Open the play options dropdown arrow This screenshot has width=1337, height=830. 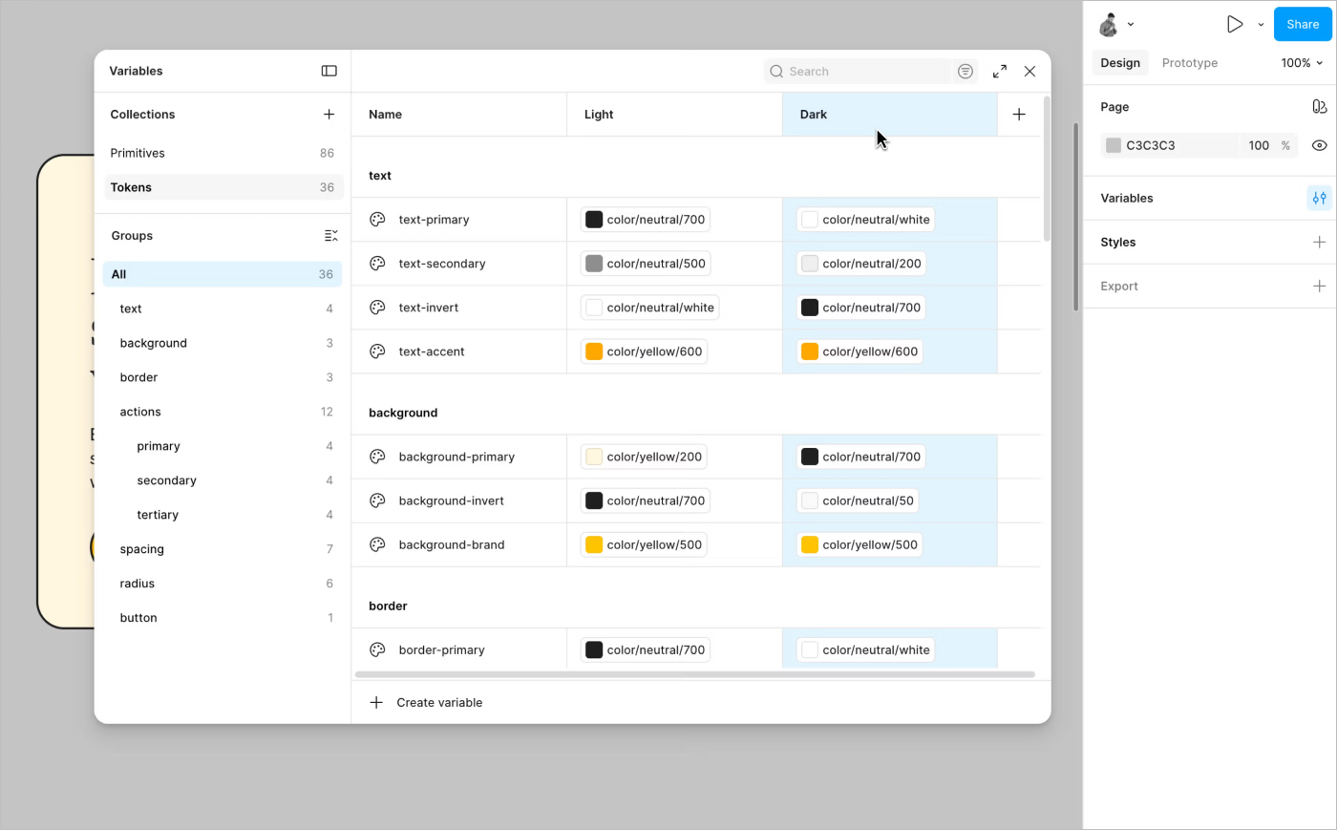click(x=1261, y=25)
